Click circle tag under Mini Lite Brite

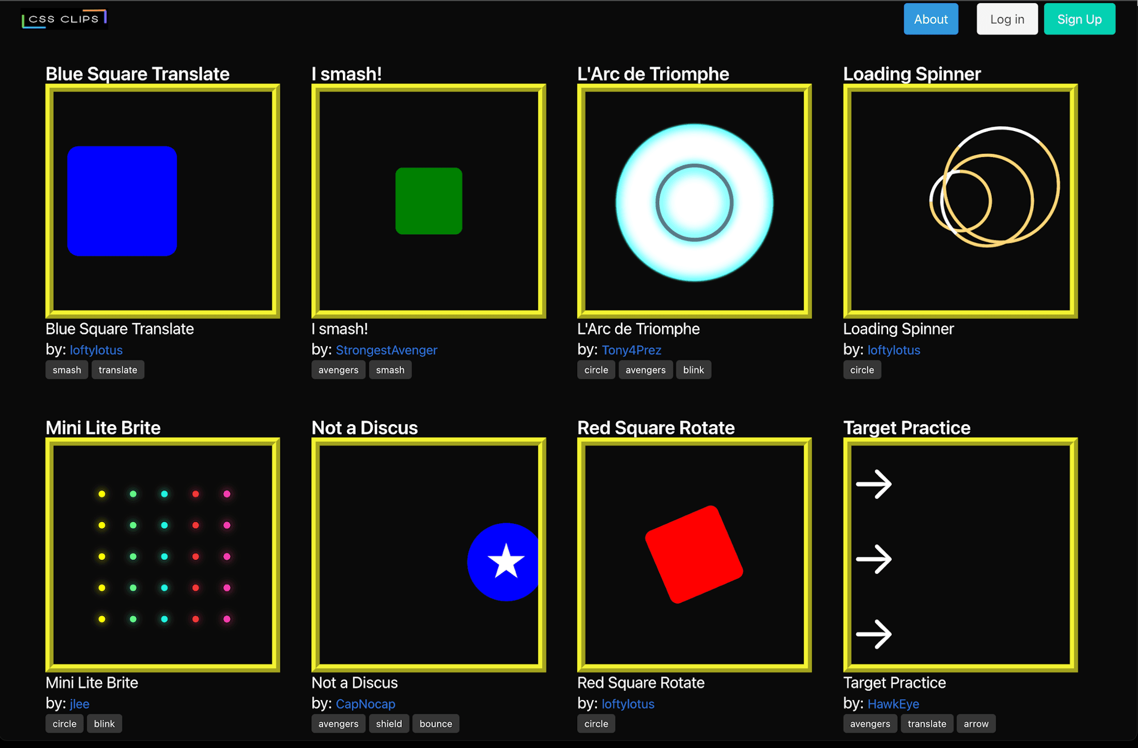point(65,724)
